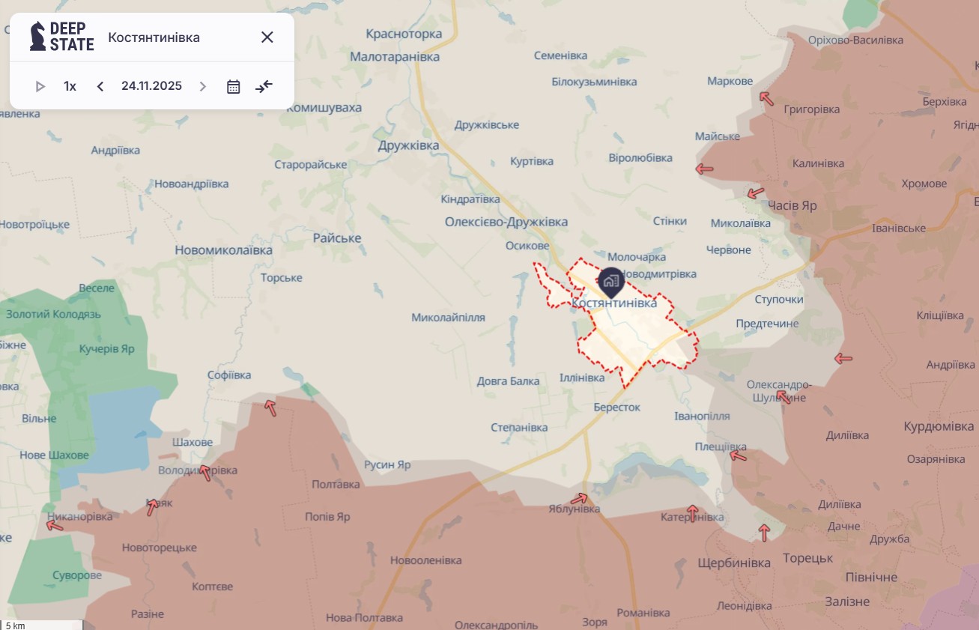Close the Костянтинівка info panel
The image size is (979, 630).
pyautogui.click(x=267, y=37)
